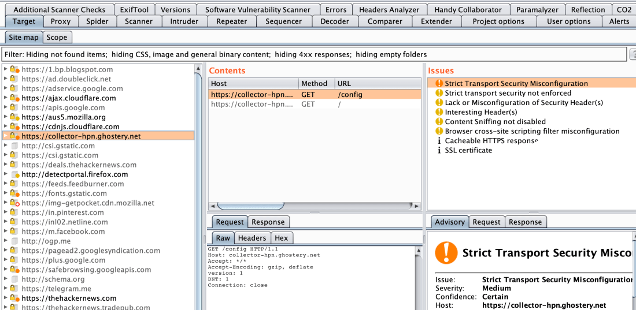Image resolution: width=636 pixels, height=310 pixels.
Task: Select https://csi.gstatic.com in the site map
Action: (60, 155)
